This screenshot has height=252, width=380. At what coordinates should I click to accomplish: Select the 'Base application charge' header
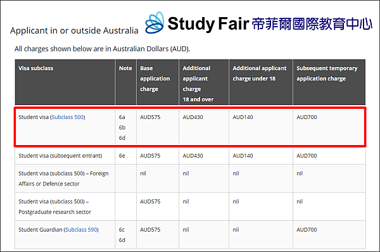(x=155, y=79)
